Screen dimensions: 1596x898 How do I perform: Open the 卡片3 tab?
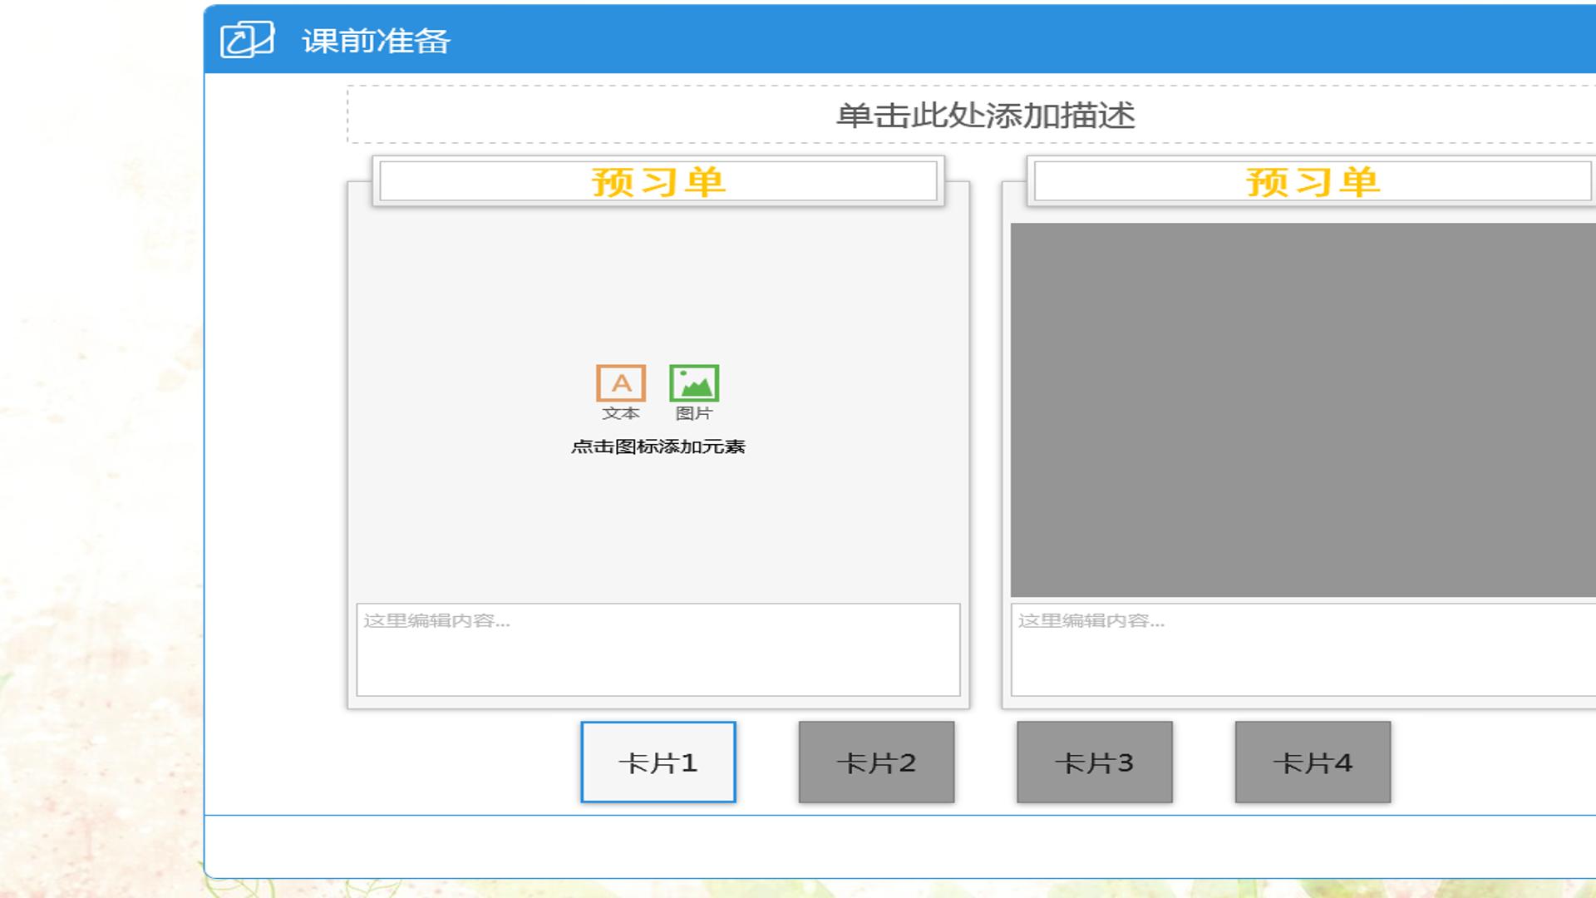coord(1095,762)
